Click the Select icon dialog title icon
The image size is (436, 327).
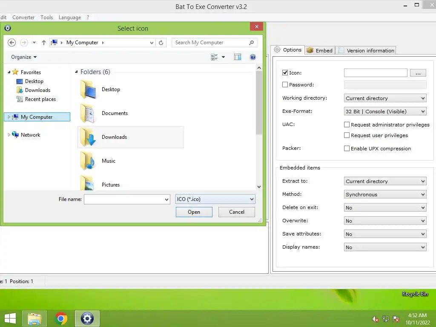coord(8,28)
